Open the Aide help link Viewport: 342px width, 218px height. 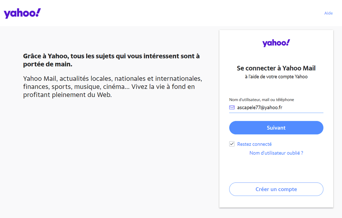point(328,13)
